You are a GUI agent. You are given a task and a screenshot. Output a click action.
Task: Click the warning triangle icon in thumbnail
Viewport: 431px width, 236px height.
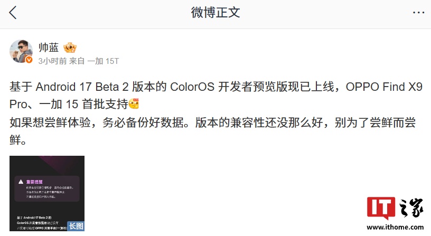20,181
